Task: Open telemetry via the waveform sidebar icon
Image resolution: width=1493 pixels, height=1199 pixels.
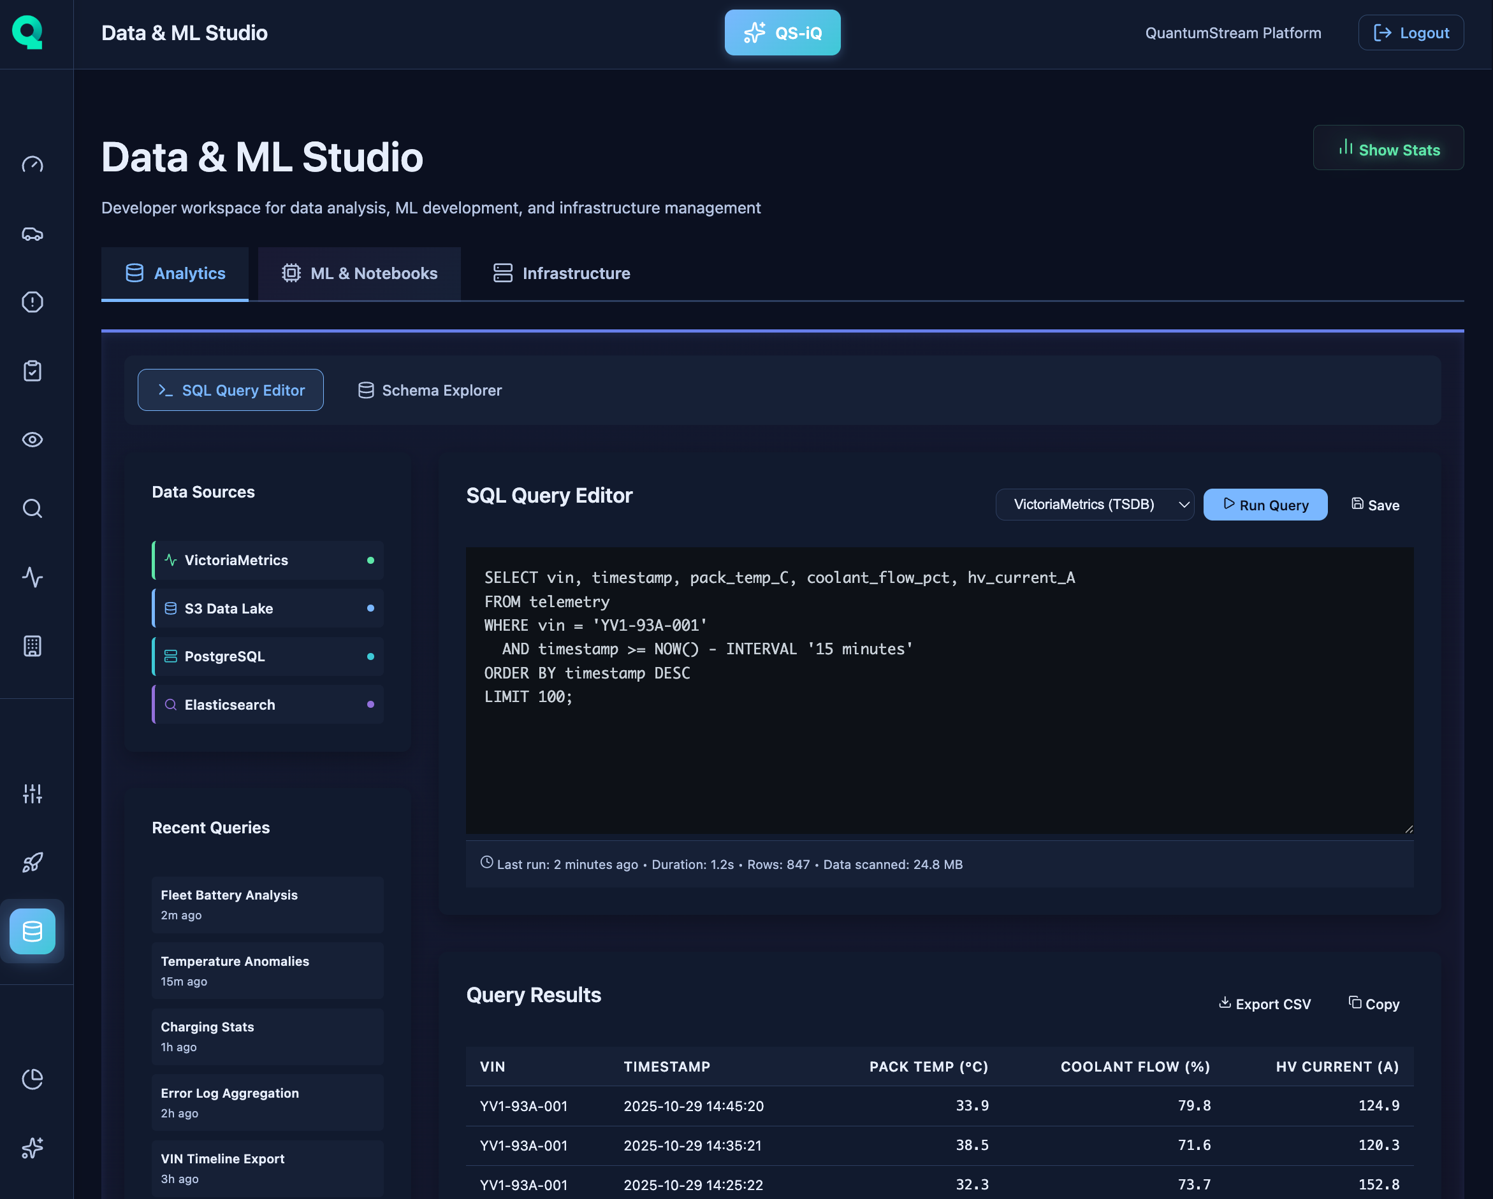Action: 32,578
